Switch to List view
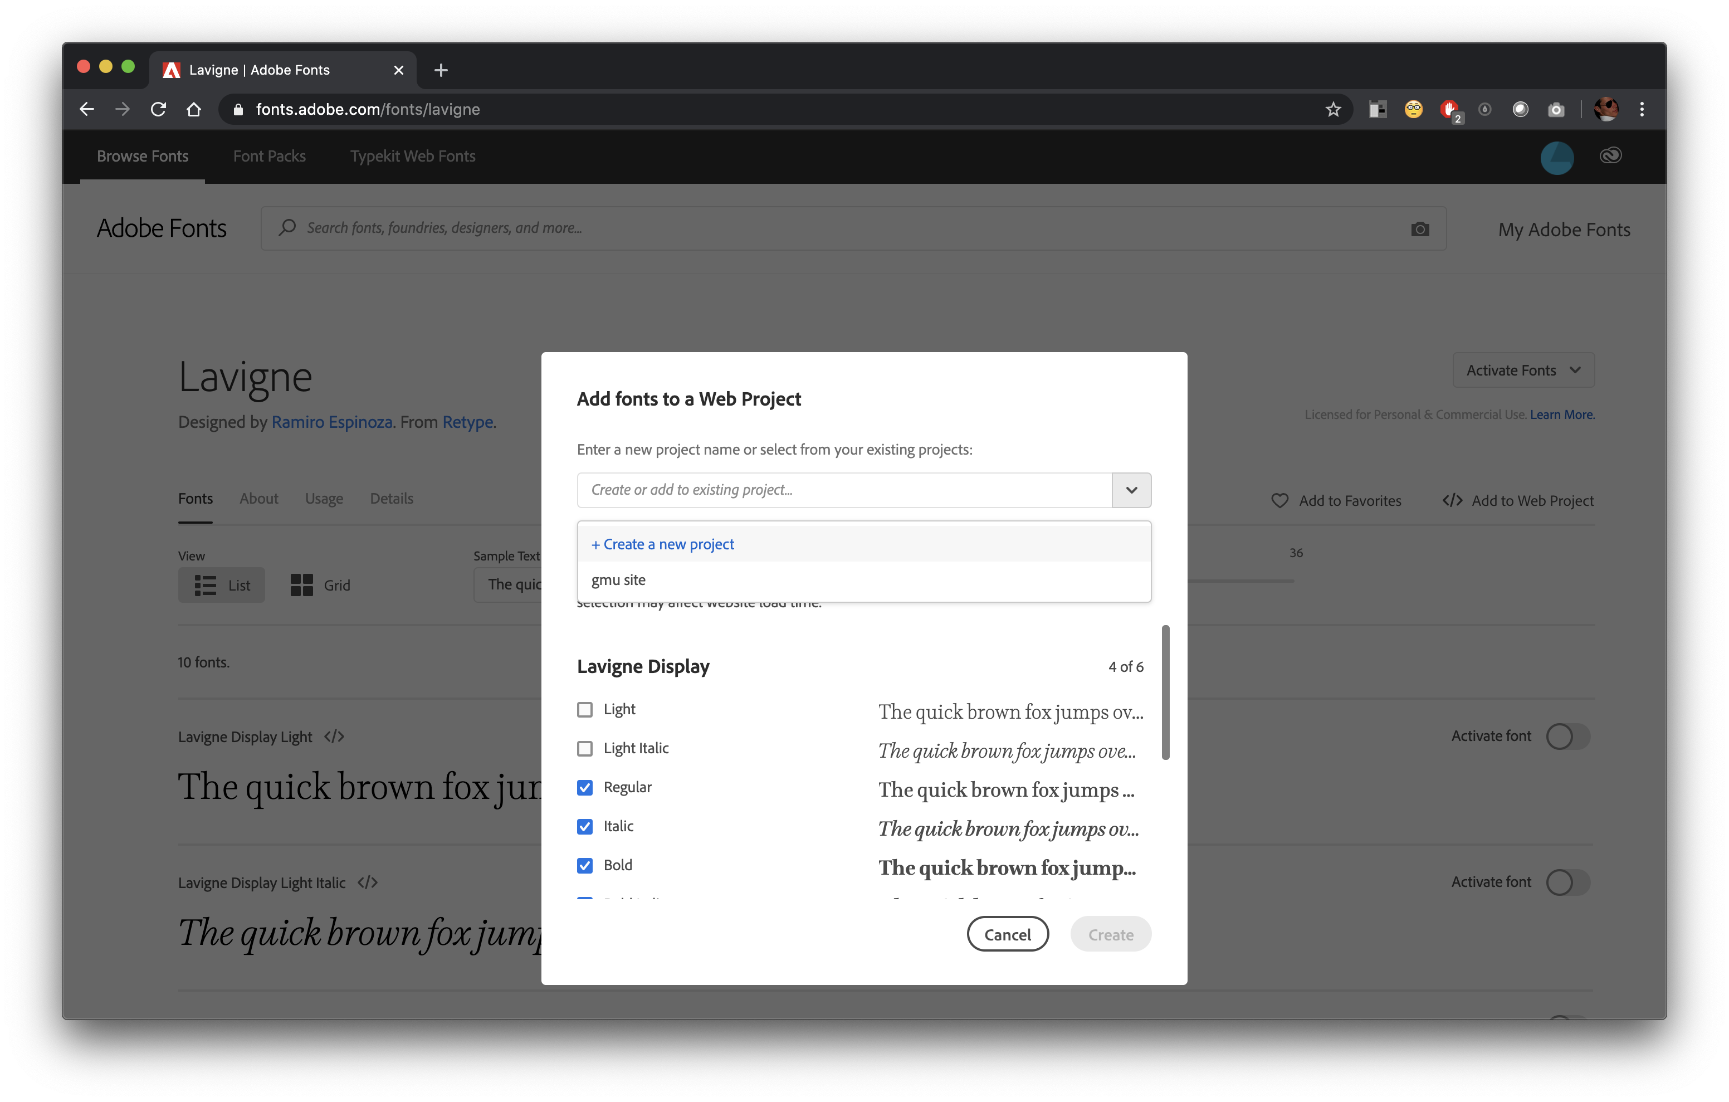This screenshot has width=1729, height=1102. 222,585
